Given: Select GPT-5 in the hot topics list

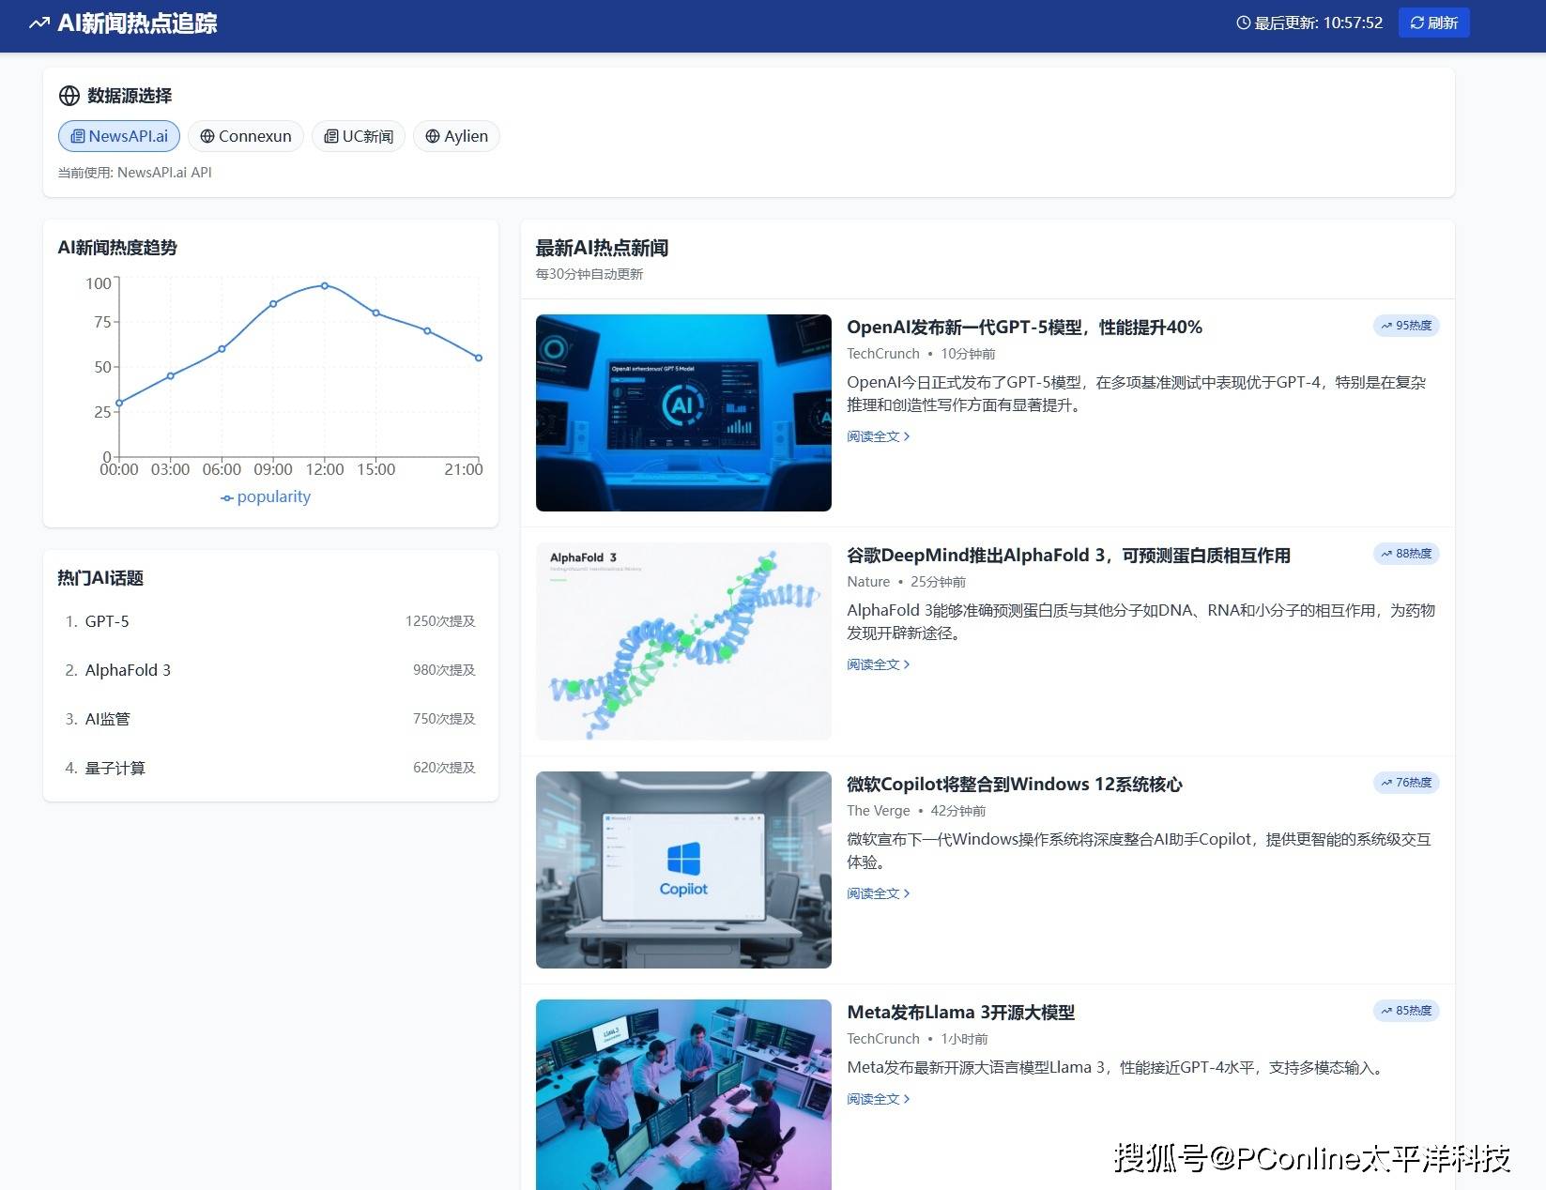Looking at the screenshot, I should [x=107, y=621].
